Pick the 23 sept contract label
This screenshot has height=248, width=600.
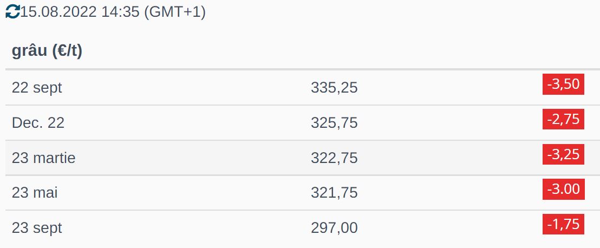pyautogui.click(x=37, y=228)
